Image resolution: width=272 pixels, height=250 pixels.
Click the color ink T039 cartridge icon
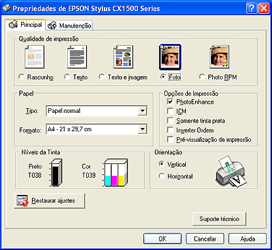115,173
